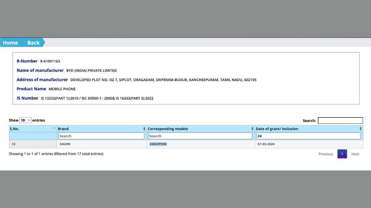
Task: Sort table by Brand column
Action: click(x=102, y=129)
